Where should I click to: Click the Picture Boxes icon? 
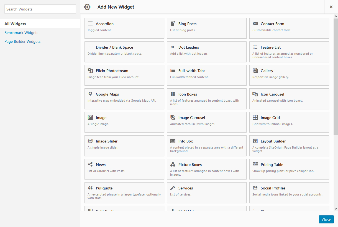point(173,165)
